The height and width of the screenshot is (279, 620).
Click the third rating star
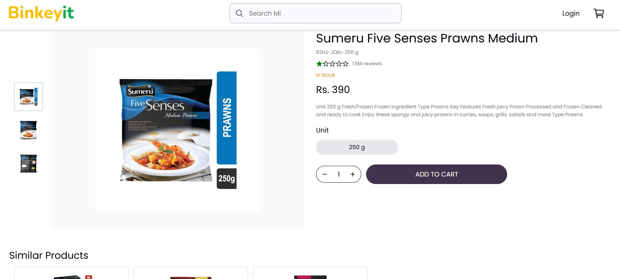tap(332, 64)
